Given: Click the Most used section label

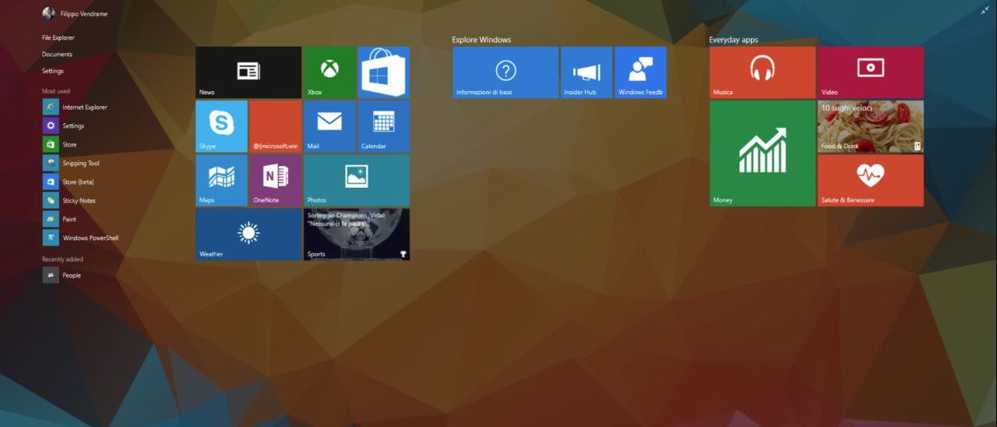Looking at the screenshot, I should coord(56,91).
